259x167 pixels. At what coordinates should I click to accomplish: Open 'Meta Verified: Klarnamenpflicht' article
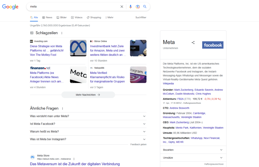107,77
